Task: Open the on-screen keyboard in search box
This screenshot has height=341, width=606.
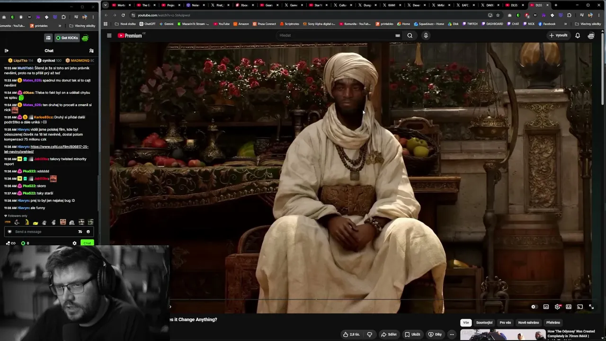Action: pos(398,36)
